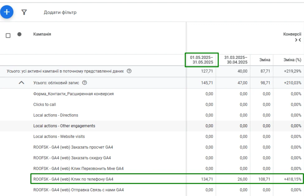Screen dimensions: 304x196
Task: Click the +418,15% change percentage
Action: coord(292,179)
